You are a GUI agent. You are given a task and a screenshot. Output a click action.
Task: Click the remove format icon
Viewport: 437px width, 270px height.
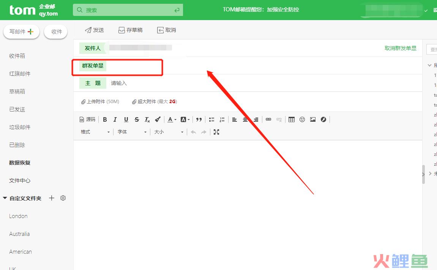point(147,119)
